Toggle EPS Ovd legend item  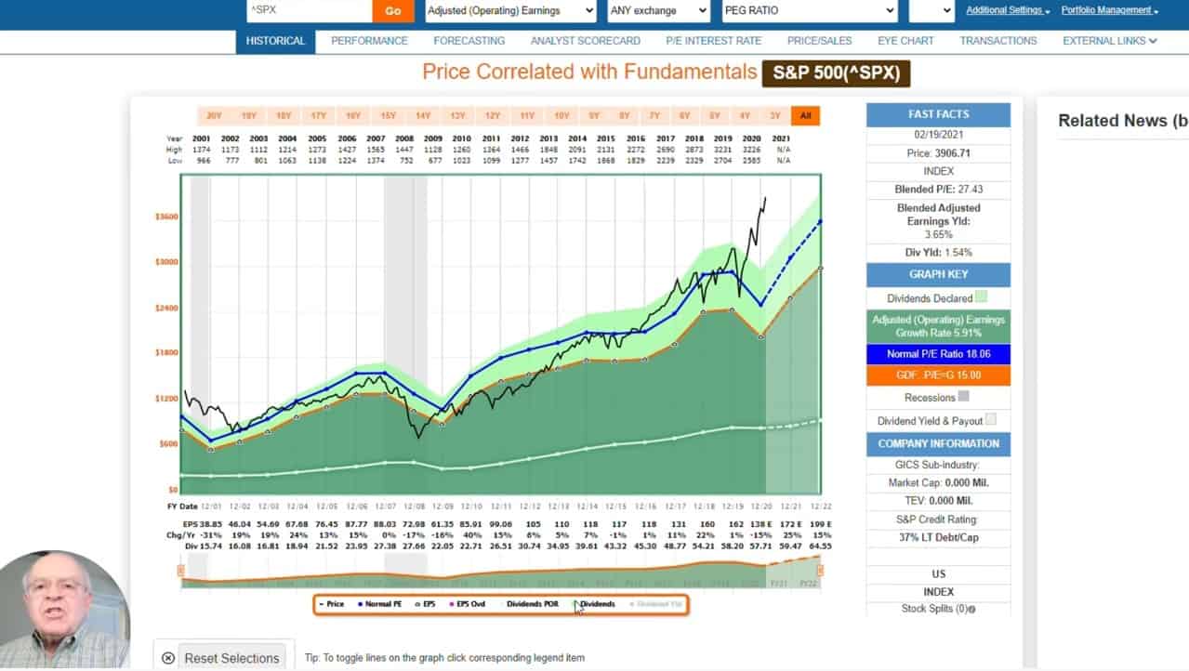471,604
